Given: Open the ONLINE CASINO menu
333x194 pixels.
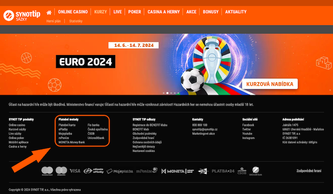Looking at the screenshot, I should 73,12.
